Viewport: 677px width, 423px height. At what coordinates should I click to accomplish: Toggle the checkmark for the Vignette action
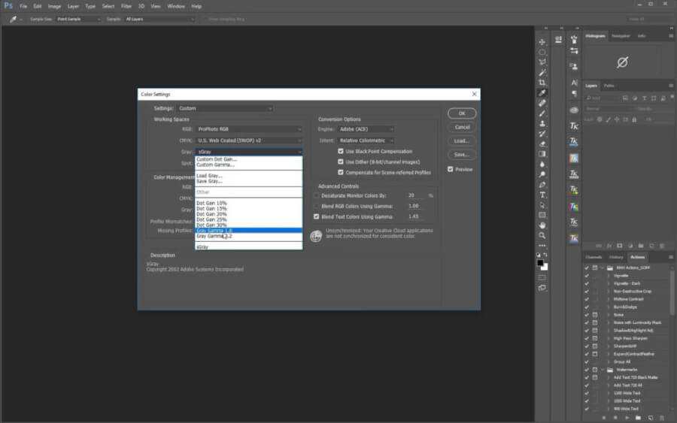tap(586, 276)
